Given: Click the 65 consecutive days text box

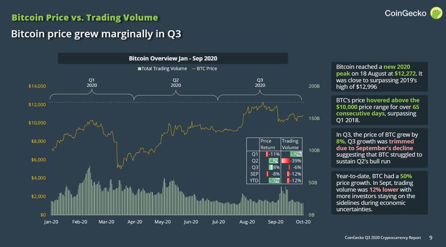Looking at the screenshot, I should pyautogui.click(x=380, y=110).
